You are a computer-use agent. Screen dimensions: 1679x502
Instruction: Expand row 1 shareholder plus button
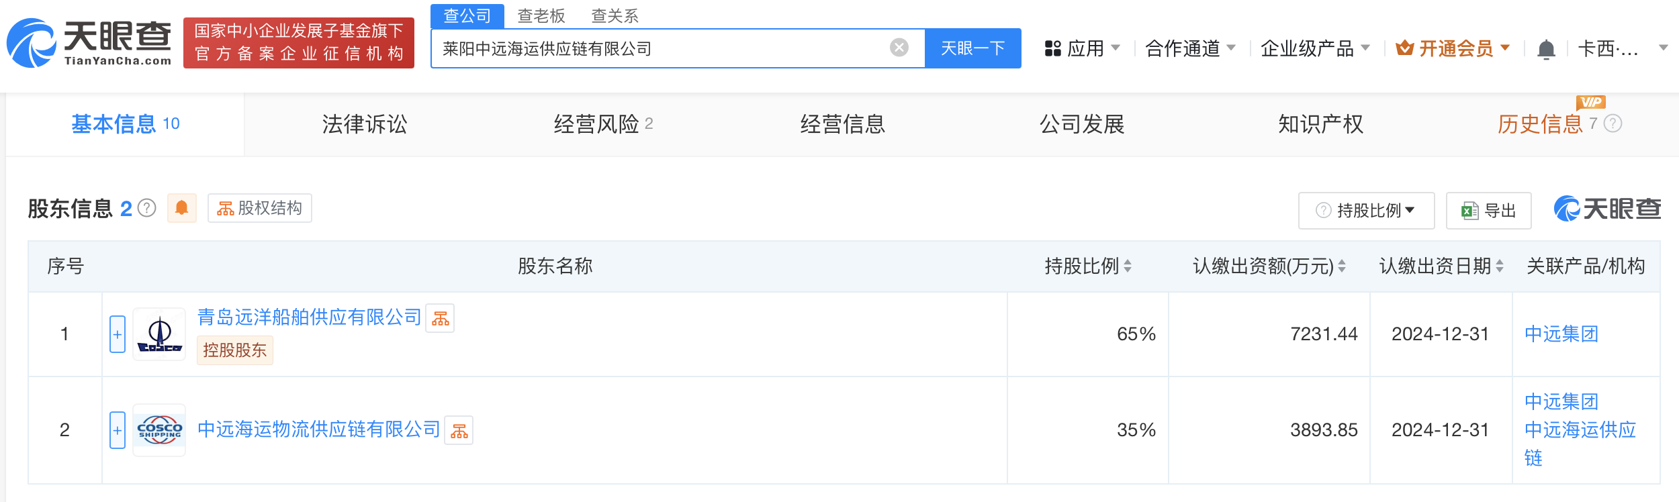(118, 334)
